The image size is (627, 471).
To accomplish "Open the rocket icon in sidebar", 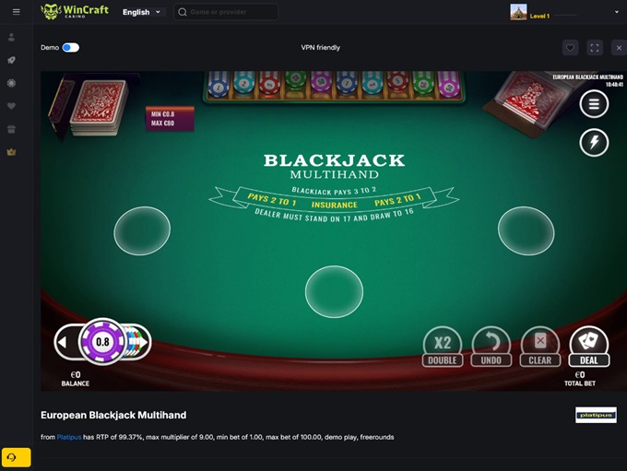I will pos(12,60).
